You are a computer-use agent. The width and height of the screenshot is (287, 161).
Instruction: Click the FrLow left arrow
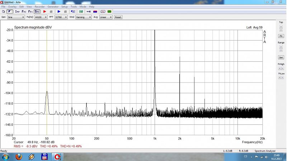[279, 77]
